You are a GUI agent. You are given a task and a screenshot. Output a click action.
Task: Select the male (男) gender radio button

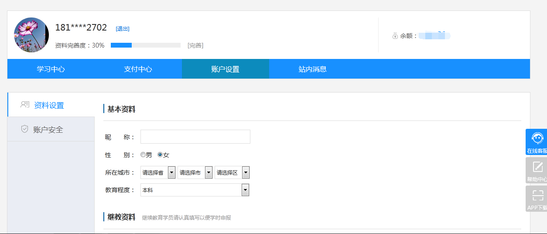click(x=143, y=155)
